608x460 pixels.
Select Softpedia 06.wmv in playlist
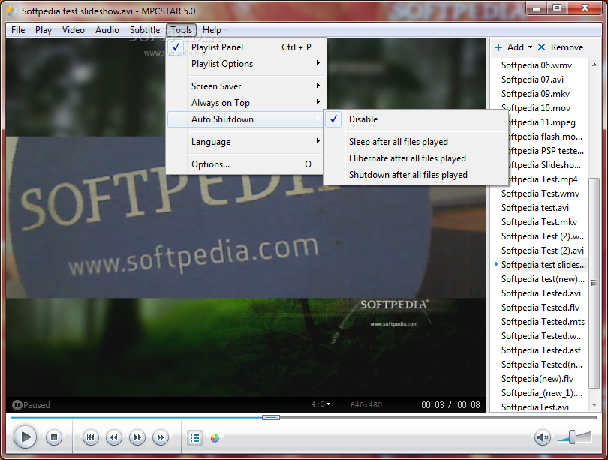click(537, 65)
